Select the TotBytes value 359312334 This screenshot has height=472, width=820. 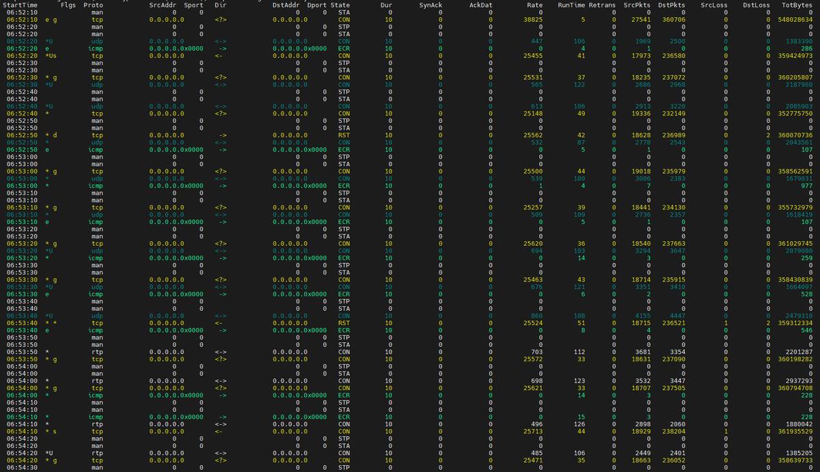(795, 322)
